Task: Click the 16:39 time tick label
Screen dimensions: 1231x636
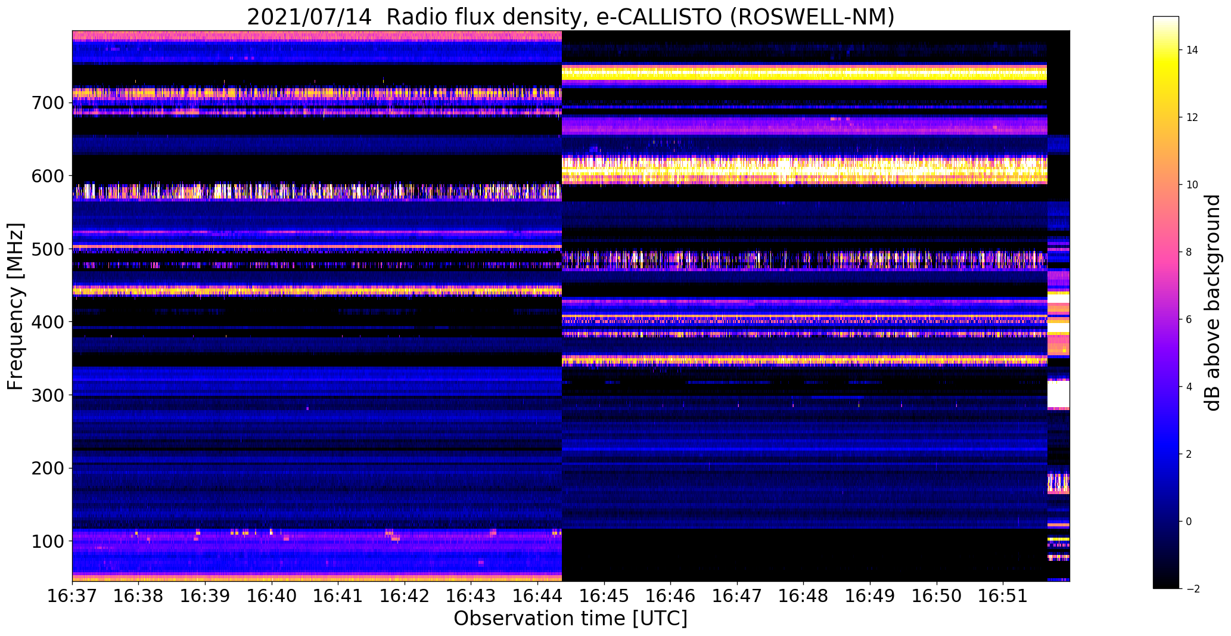Action: coord(205,595)
